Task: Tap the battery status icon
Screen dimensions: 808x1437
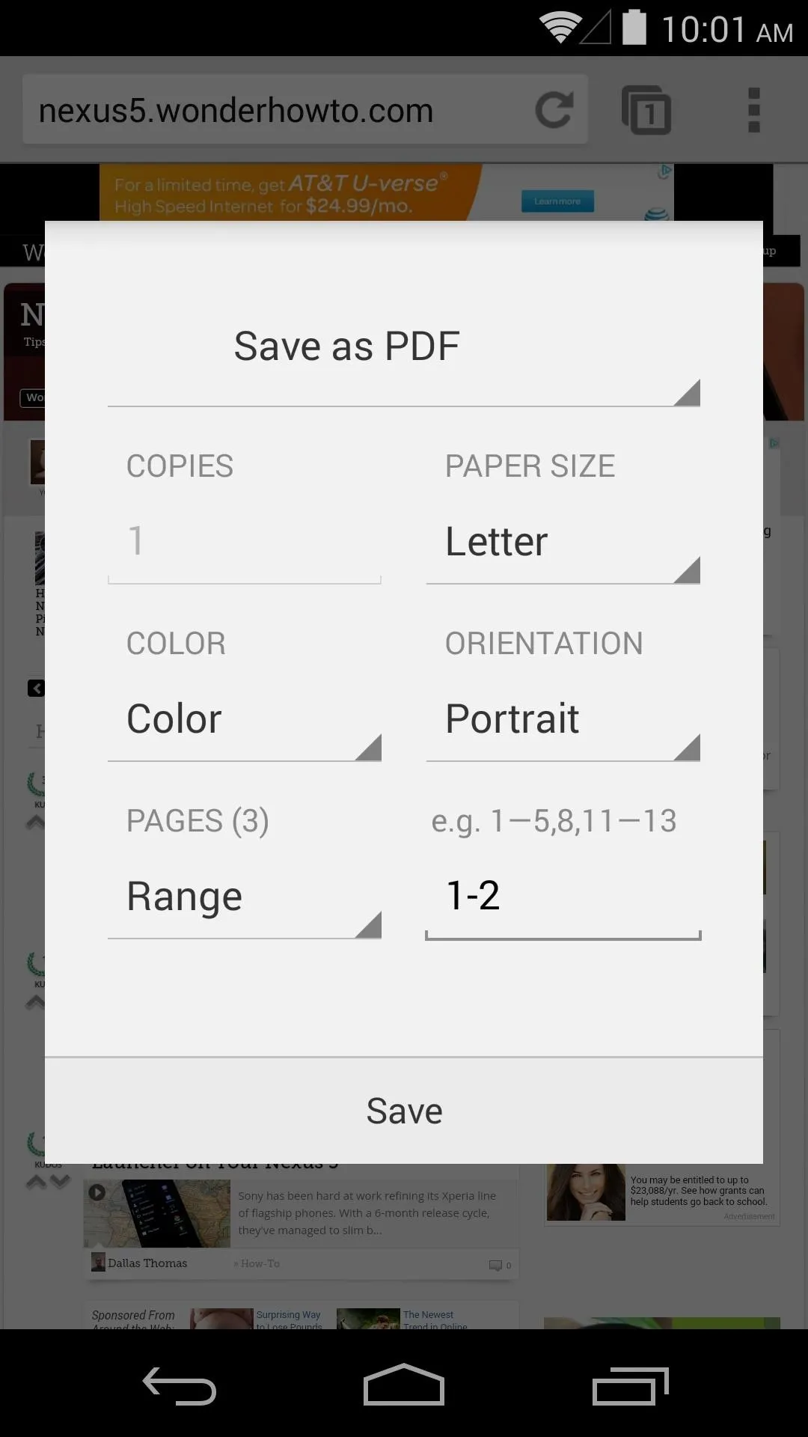Action: click(634, 27)
